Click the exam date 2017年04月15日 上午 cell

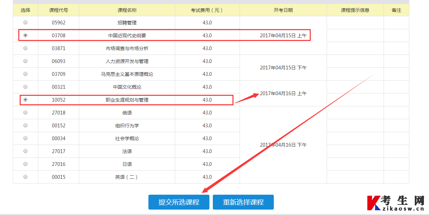[283, 35]
